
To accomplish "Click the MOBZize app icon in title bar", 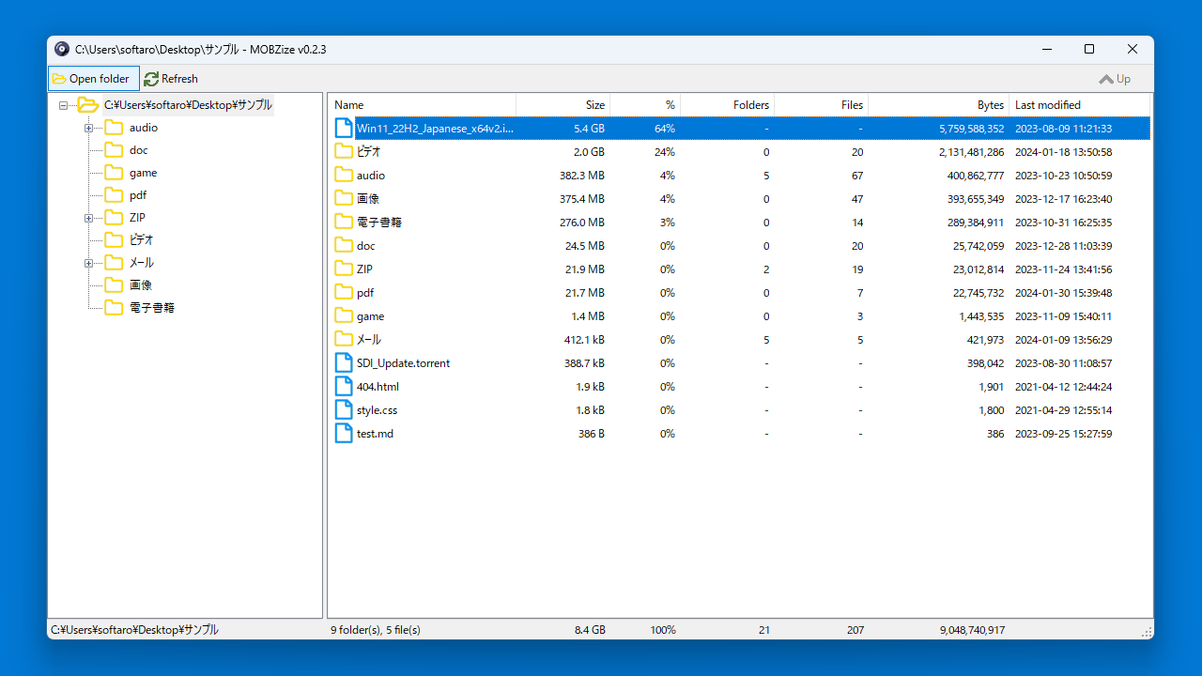I will (62, 49).
